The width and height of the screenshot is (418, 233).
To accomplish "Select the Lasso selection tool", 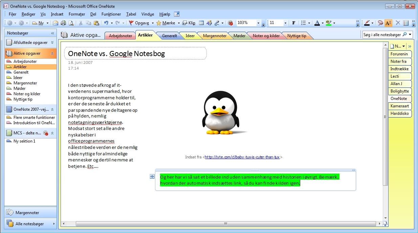I will [380, 23].
